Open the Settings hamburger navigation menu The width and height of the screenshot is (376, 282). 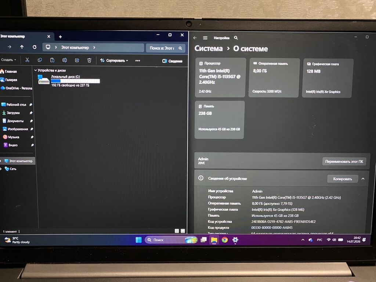tap(205, 38)
